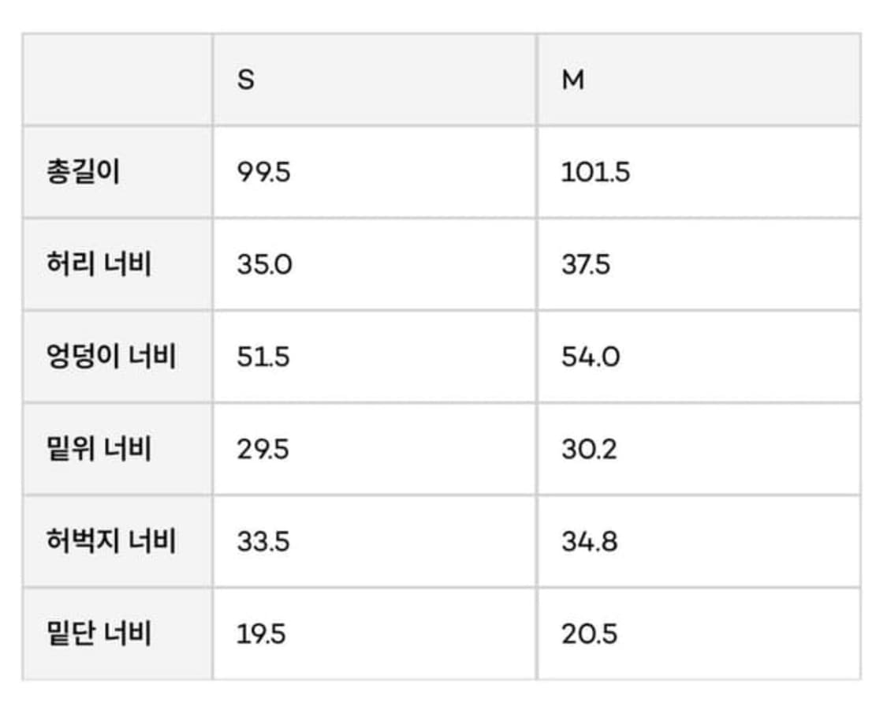This screenshot has width=887, height=710.
Task: Click the M size column header
Action: pos(573,80)
